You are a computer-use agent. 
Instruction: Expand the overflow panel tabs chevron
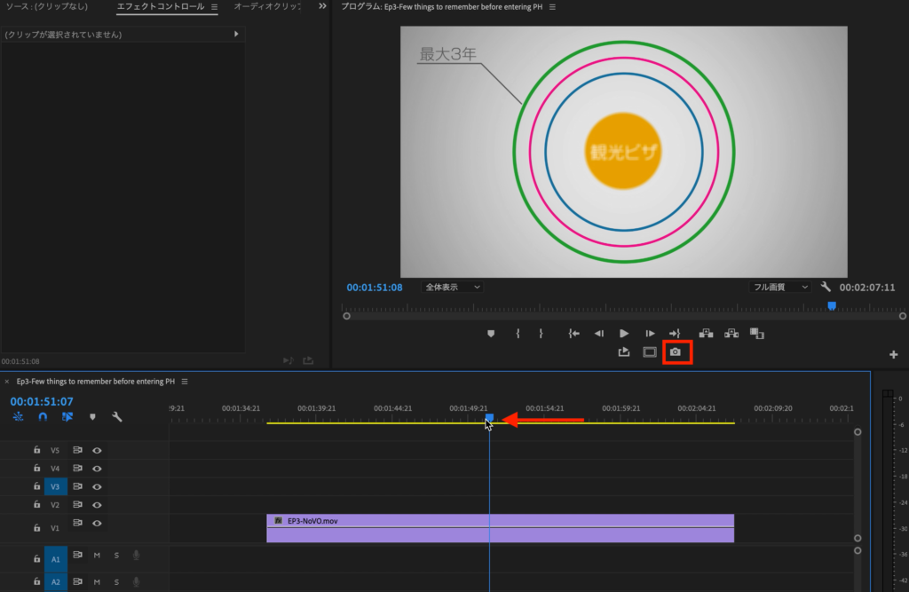(x=322, y=6)
